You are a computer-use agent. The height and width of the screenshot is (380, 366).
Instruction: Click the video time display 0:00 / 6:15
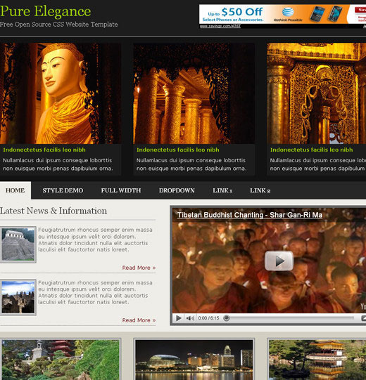208,318
